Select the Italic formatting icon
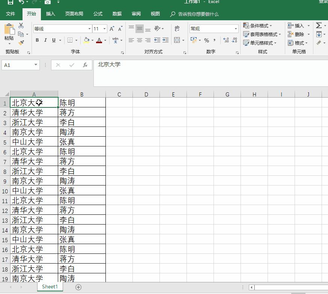Image resolution: width=328 pixels, height=294 pixels. [x=45, y=40]
